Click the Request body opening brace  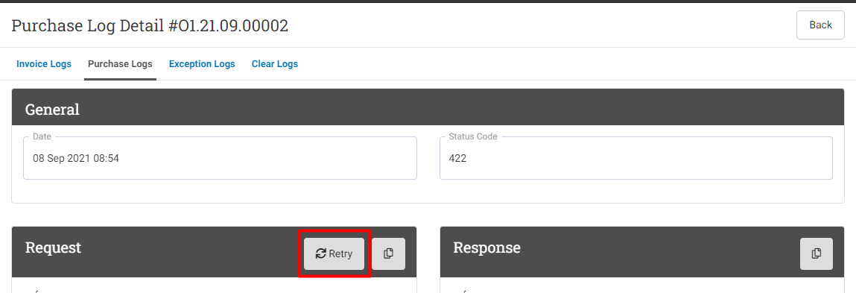click(x=36, y=291)
